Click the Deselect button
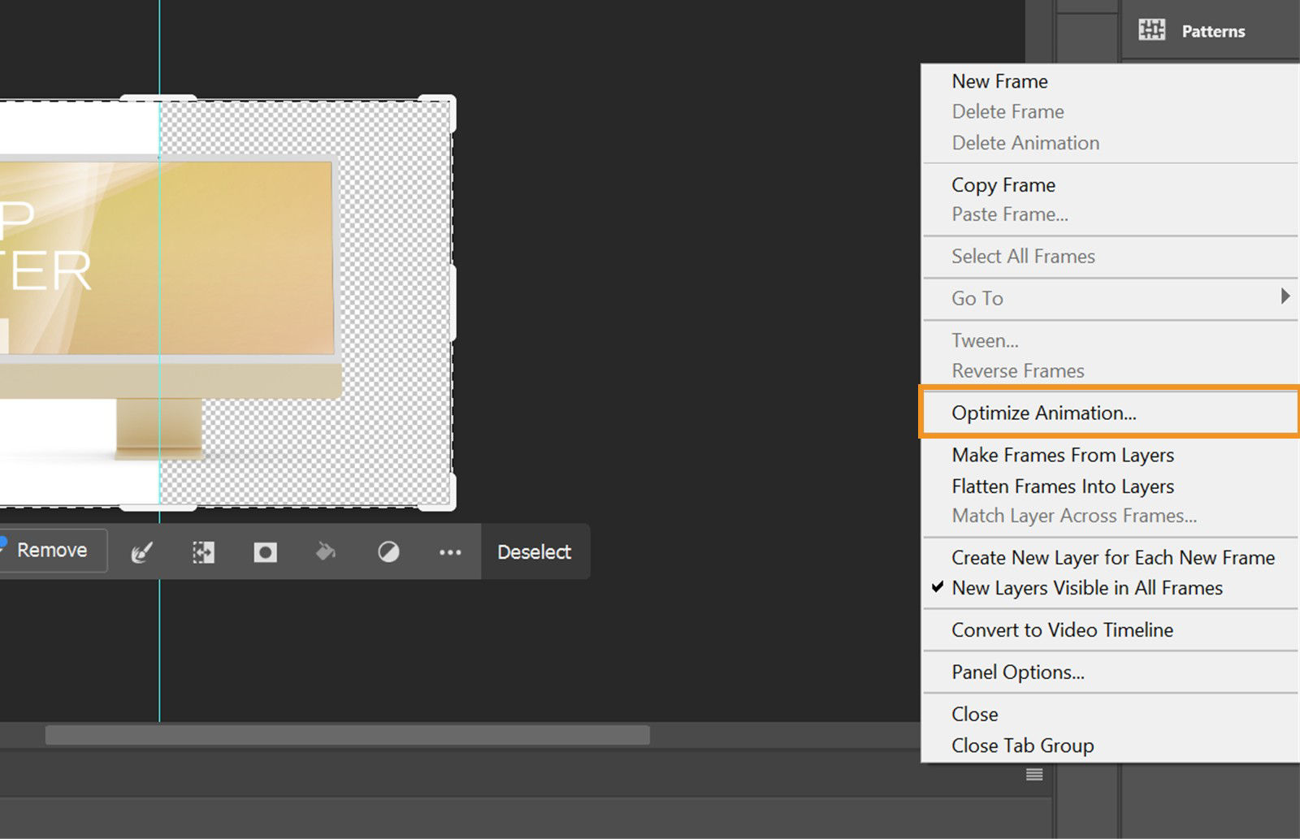This screenshot has height=839, width=1300. (535, 552)
